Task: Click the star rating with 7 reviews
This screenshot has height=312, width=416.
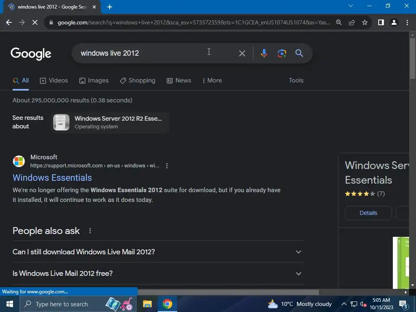Action: pyautogui.click(x=365, y=194)
